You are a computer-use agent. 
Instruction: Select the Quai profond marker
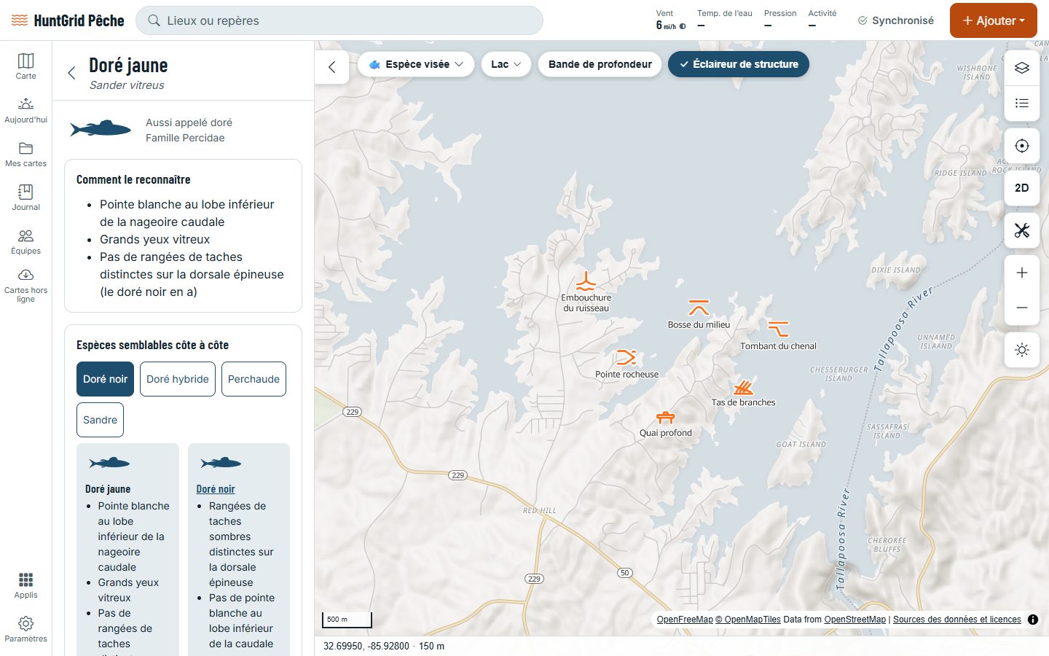[666, 417]
